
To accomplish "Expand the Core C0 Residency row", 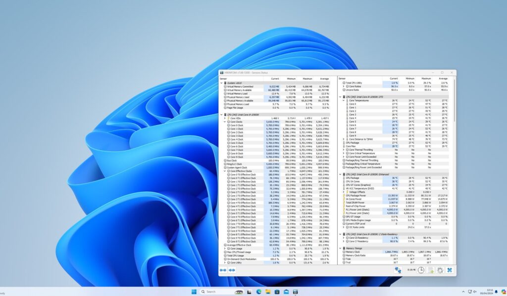I will [x=344, y=238].
